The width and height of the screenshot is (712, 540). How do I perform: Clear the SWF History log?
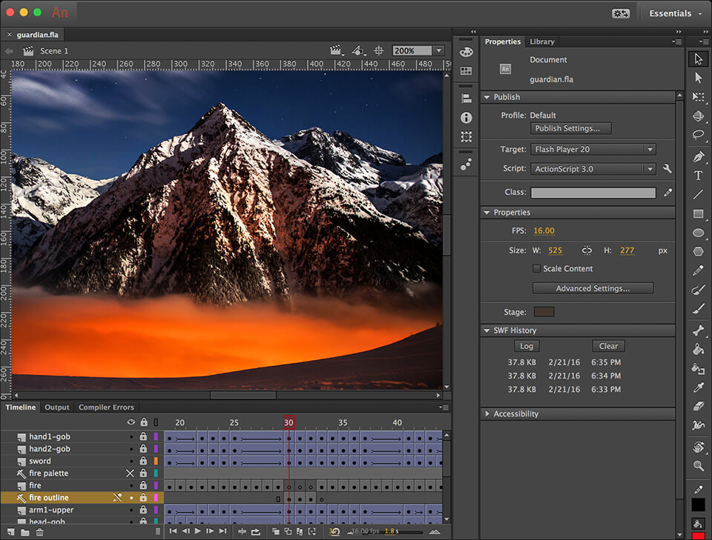(x=608, y=345)
